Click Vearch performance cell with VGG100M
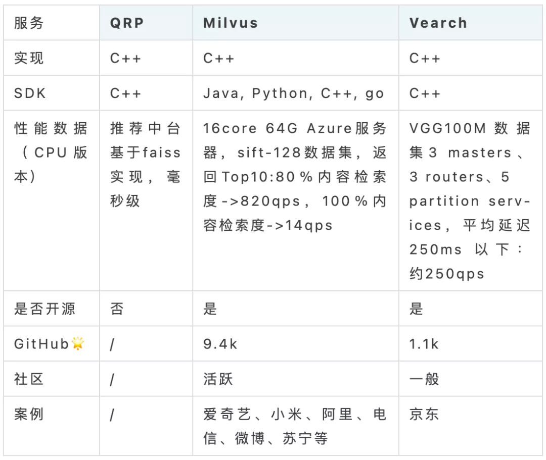 (471, 200)
